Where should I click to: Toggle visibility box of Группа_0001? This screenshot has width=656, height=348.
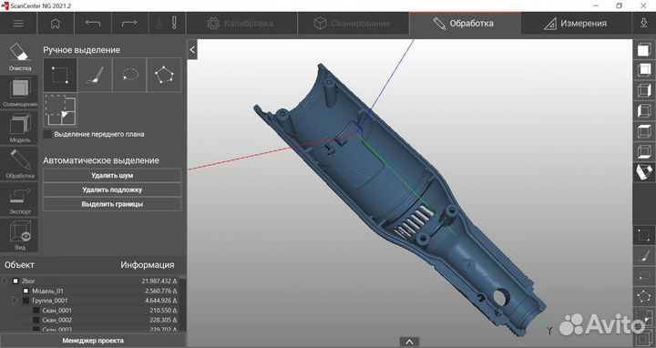click(26, 301)
